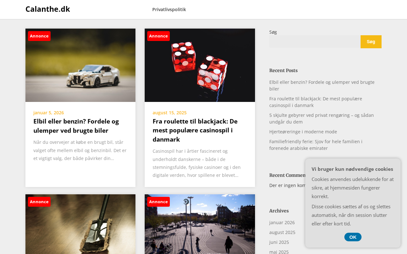Click the Annonce badge on the mop image

point(39,202)
